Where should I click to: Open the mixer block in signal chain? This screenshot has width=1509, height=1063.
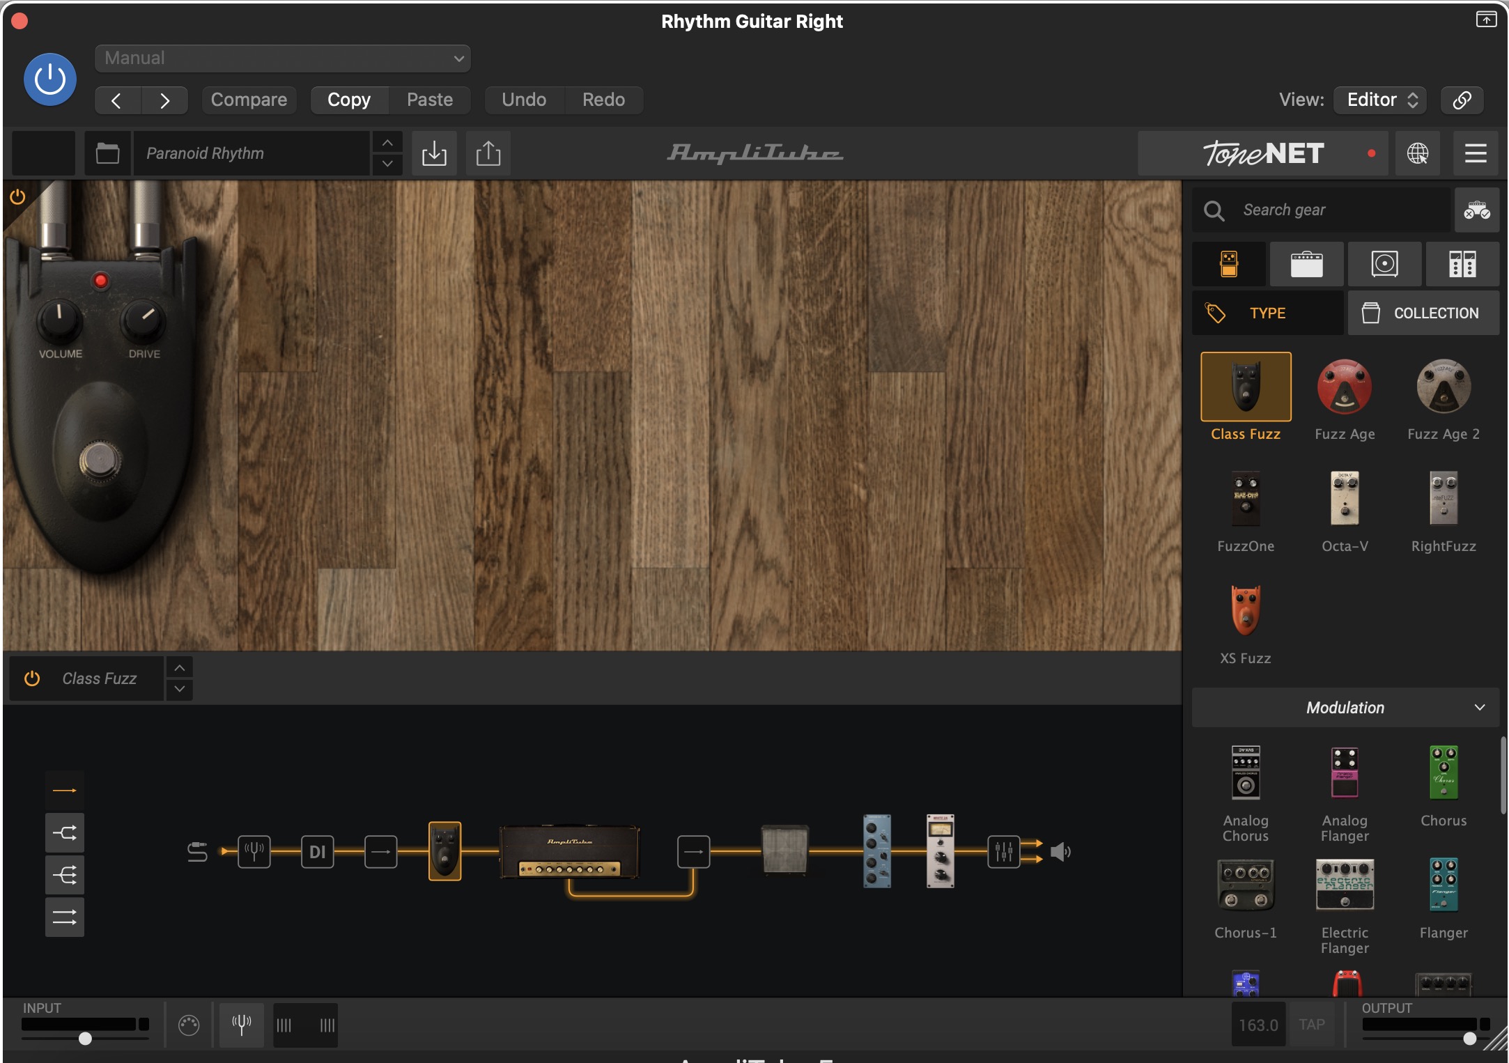click(1003, 851)
